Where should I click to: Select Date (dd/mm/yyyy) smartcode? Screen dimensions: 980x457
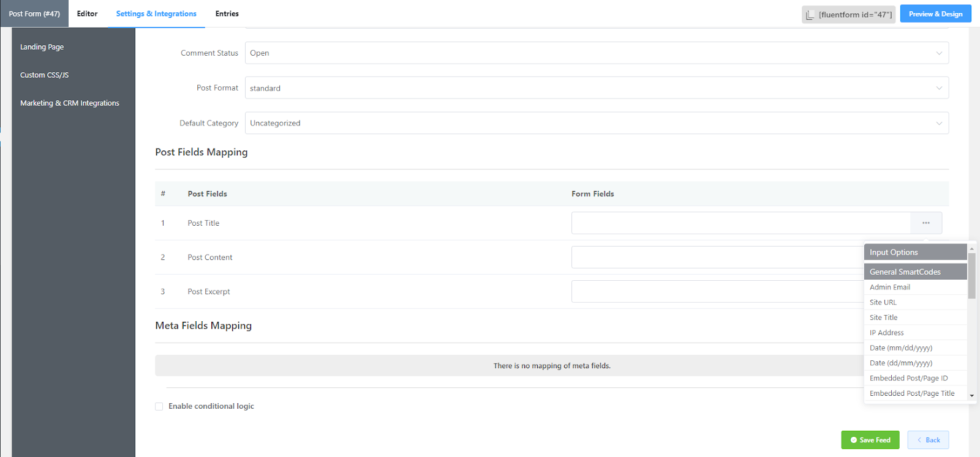point(916,363)
